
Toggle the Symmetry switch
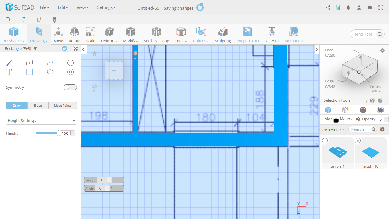tap(70, 87)
